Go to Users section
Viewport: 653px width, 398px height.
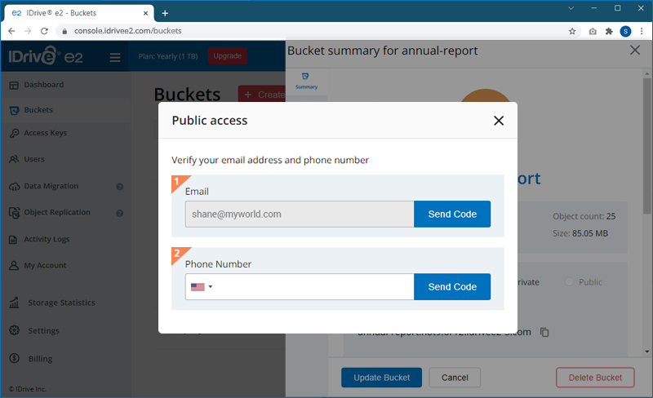(34, 159)
